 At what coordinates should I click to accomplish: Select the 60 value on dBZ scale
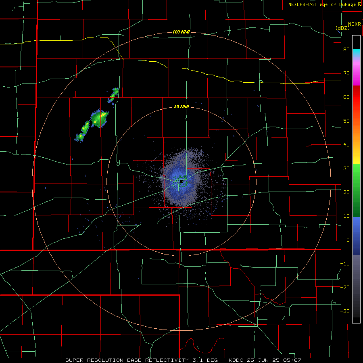[346, 97]
